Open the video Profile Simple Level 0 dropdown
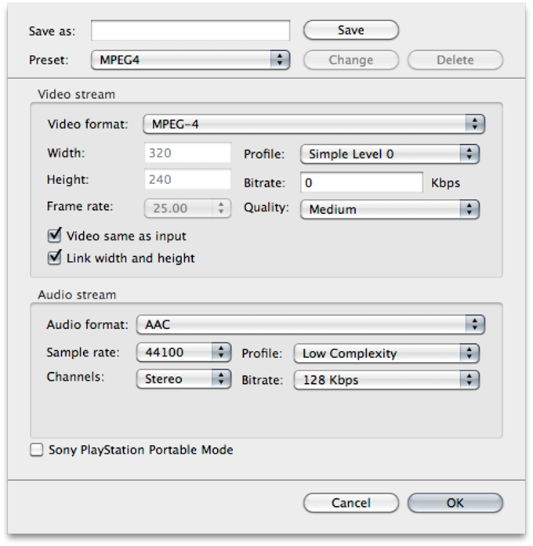Viewport: 533px width, 546px height. (390, 154)
